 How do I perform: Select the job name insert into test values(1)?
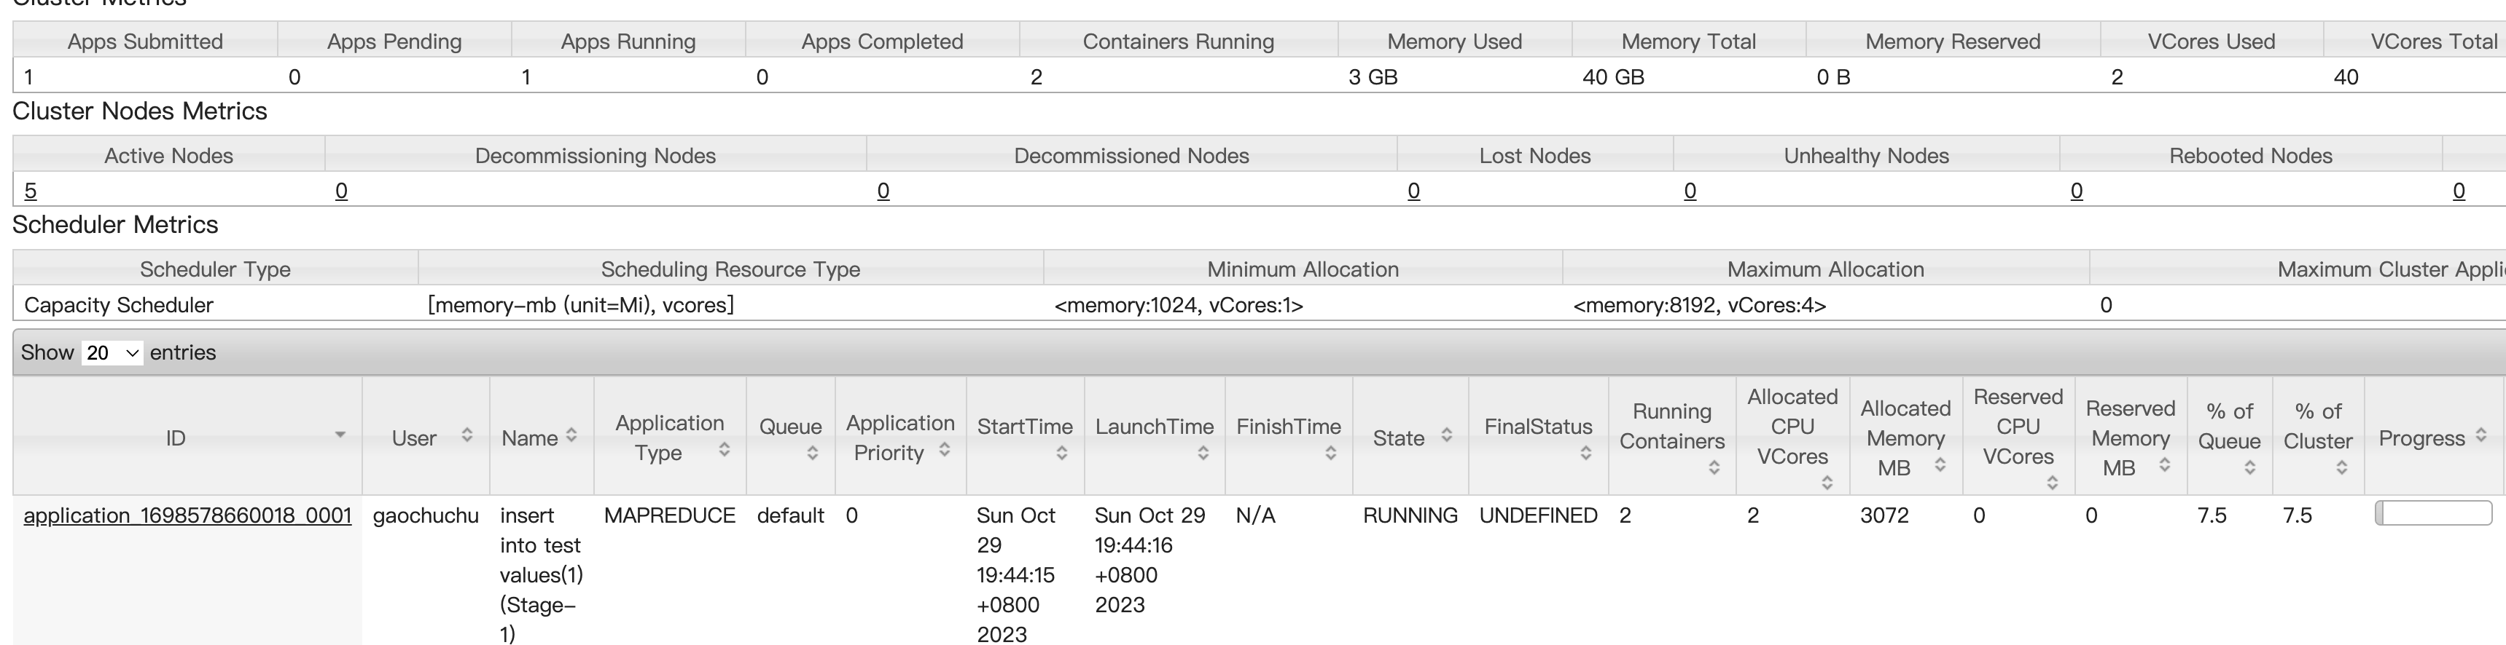(x=542, y=575)
